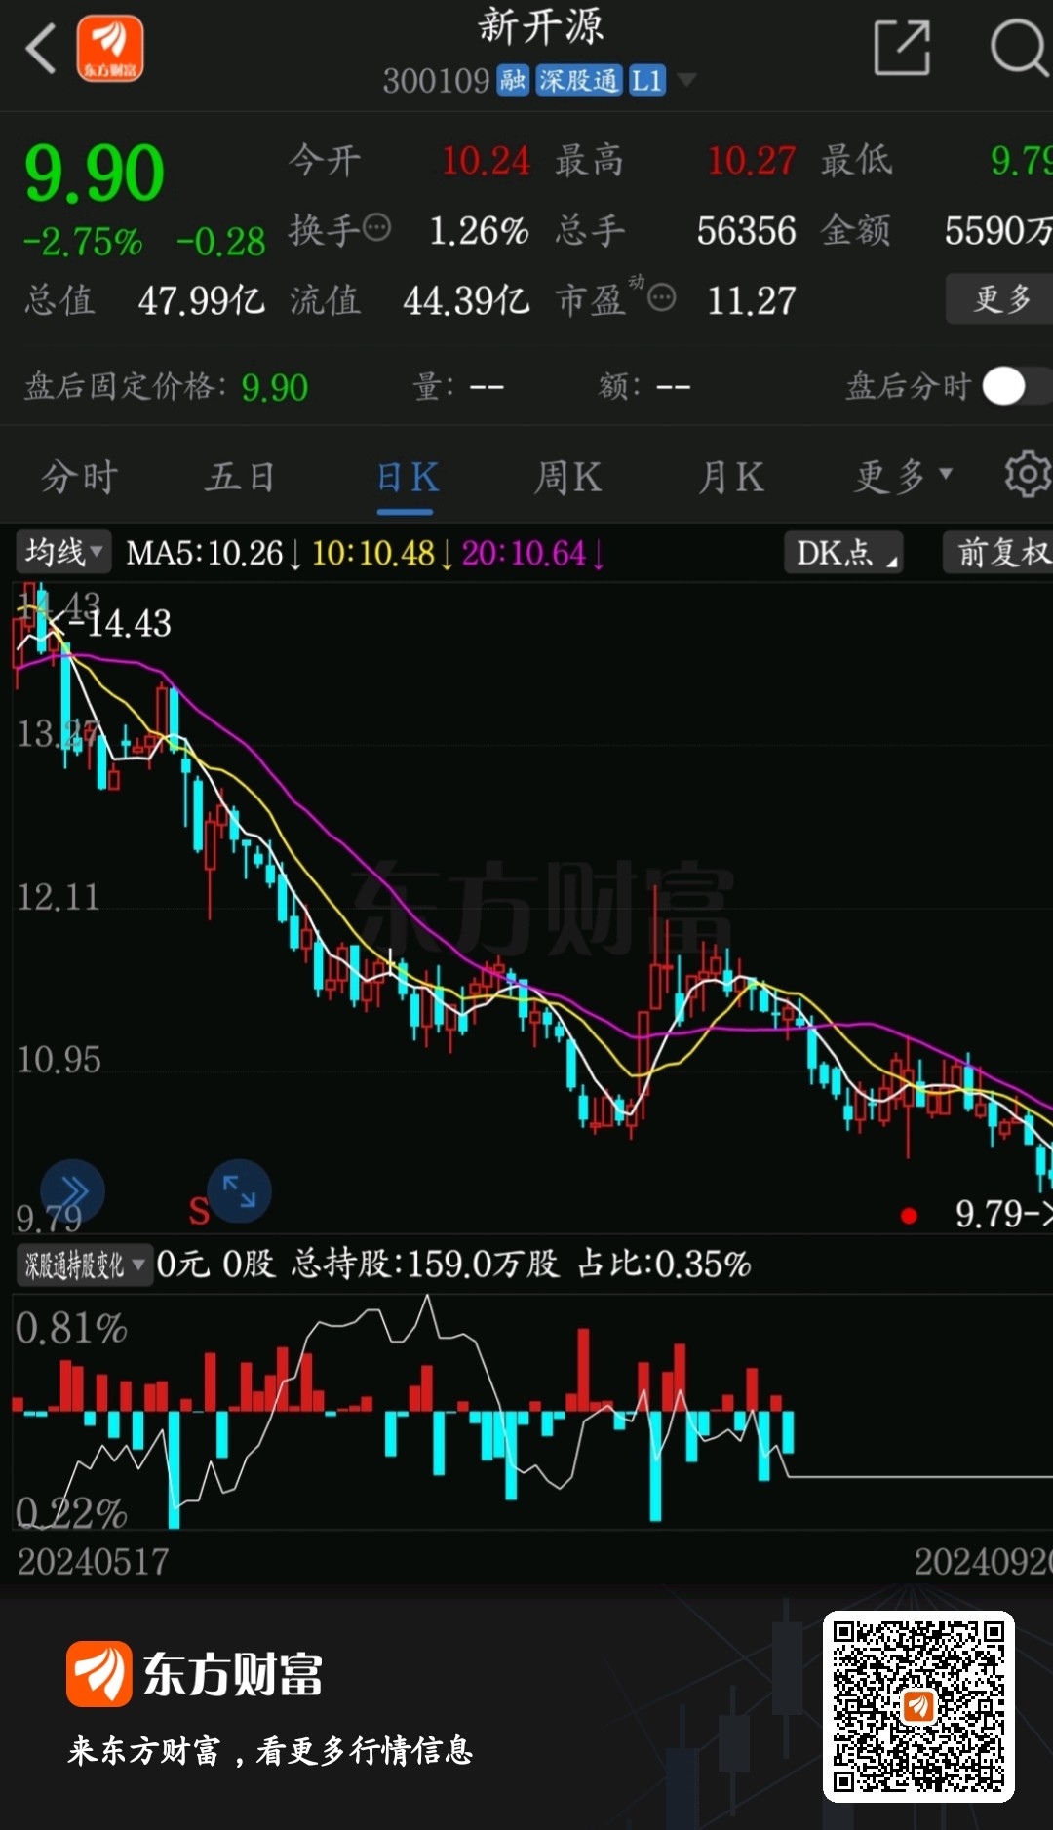Screen dimensions: 1053x1830
Task: Tap the info icon beside 市盈
Action: pyautogui.click(x=661, y=297)
